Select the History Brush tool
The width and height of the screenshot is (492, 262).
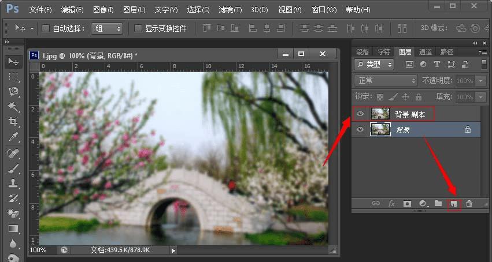tap(13, 199)
